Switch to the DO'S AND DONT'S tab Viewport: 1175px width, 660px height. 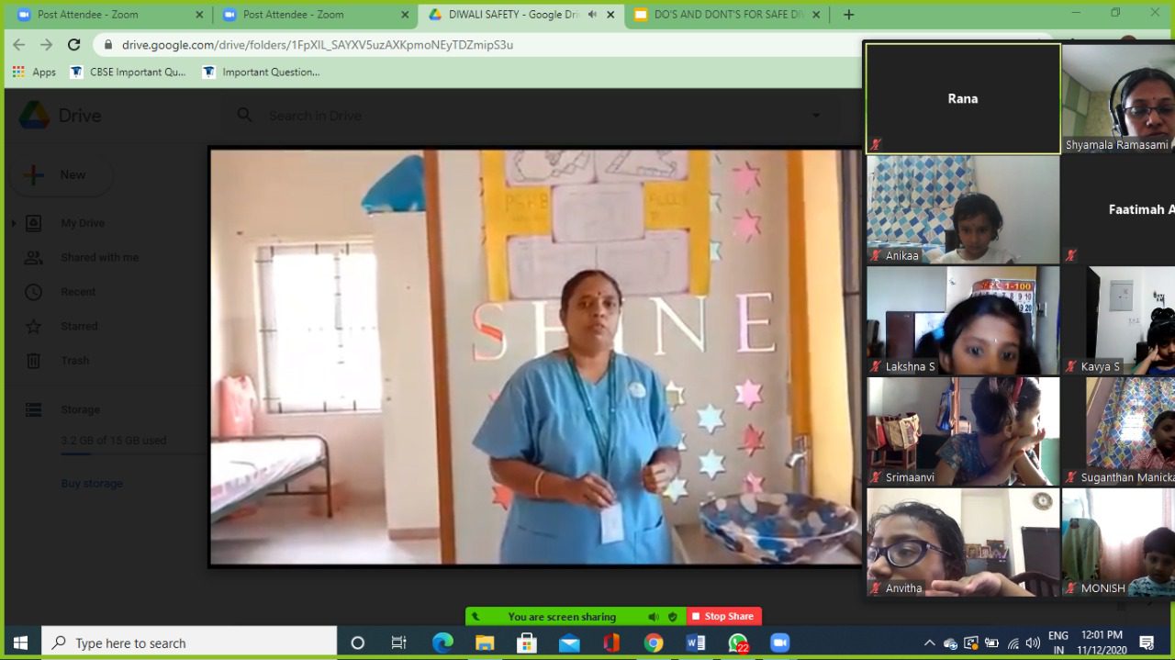[729, 15]
